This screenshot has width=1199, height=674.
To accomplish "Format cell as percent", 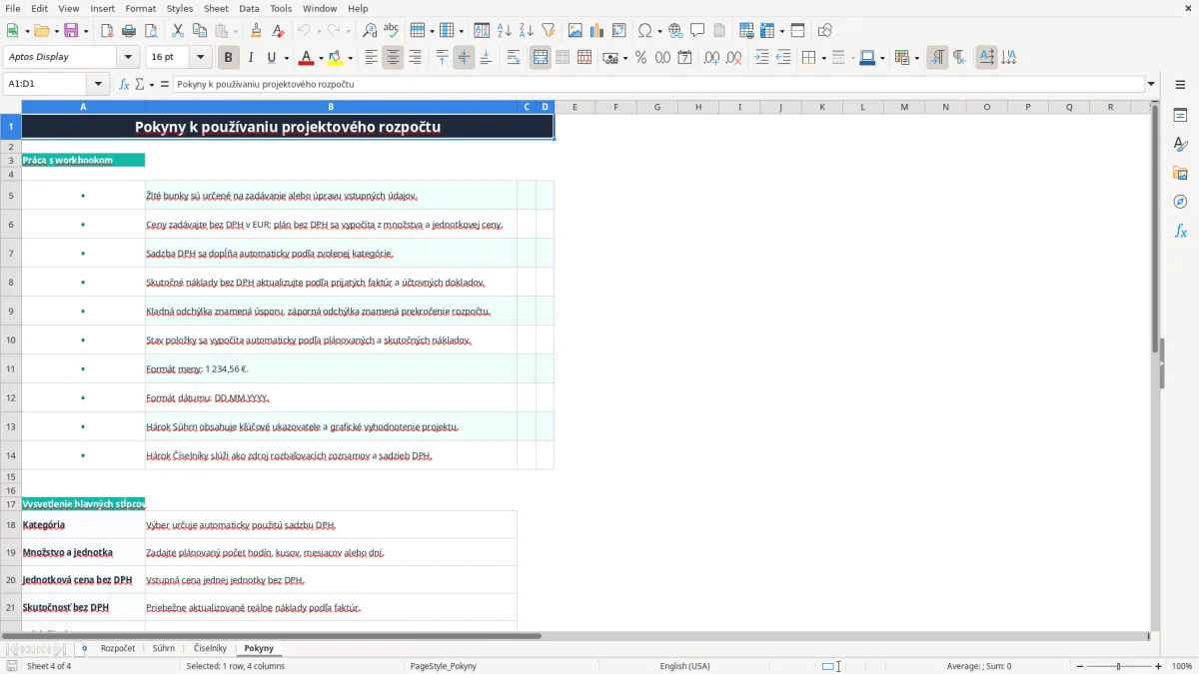I will coord(640,58).
